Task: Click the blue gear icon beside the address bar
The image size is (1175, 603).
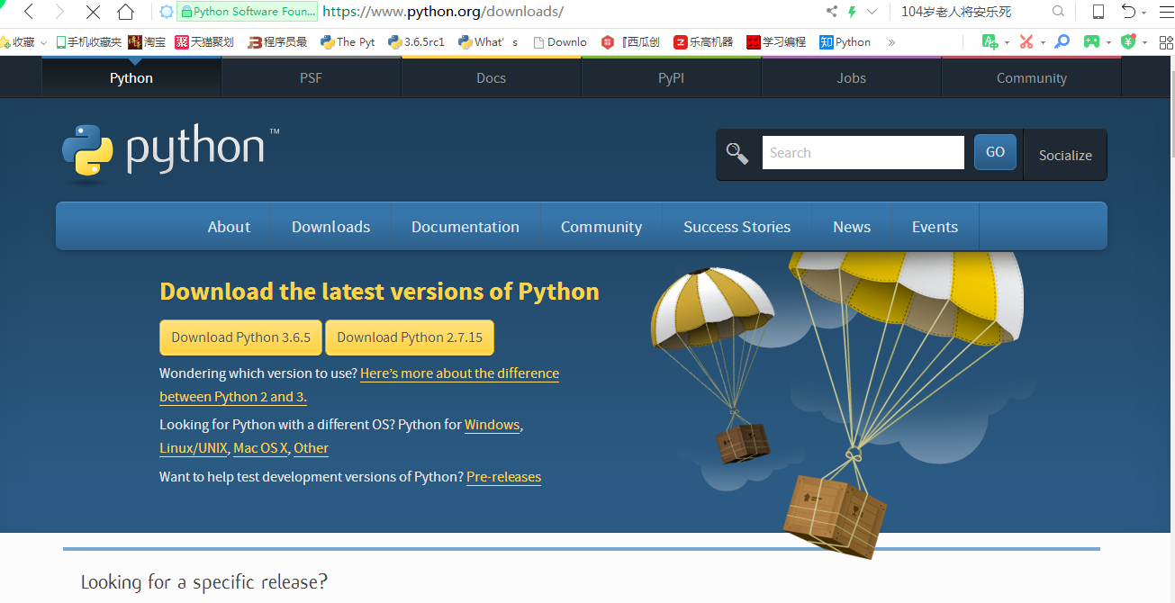Action: click(x=167, y=12)
